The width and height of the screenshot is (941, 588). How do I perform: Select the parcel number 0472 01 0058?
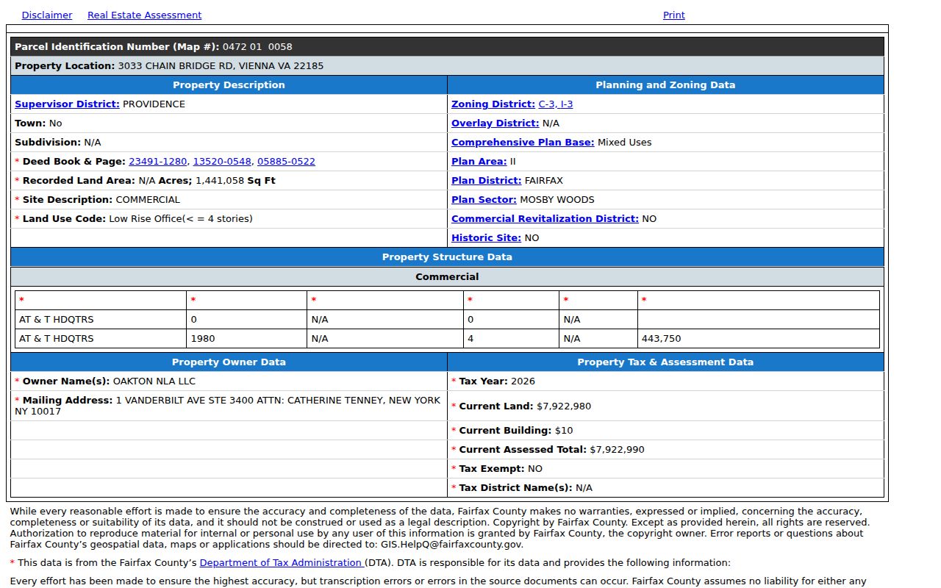click(257, 46)
